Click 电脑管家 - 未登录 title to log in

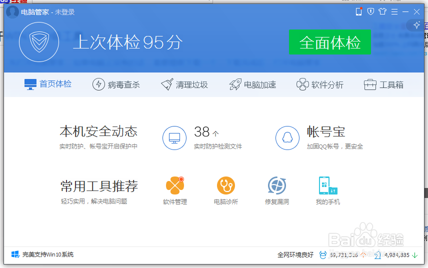coord(48,12)
